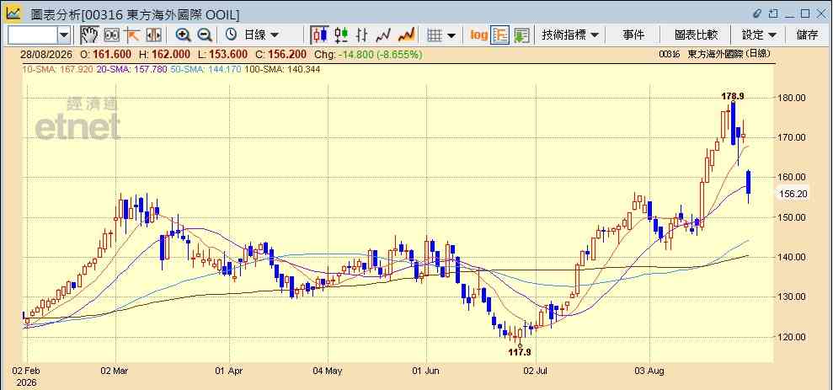Click the 00316 東方海外國際 (日線) label
The image size is (833, 390).
(x=714, y=54)
